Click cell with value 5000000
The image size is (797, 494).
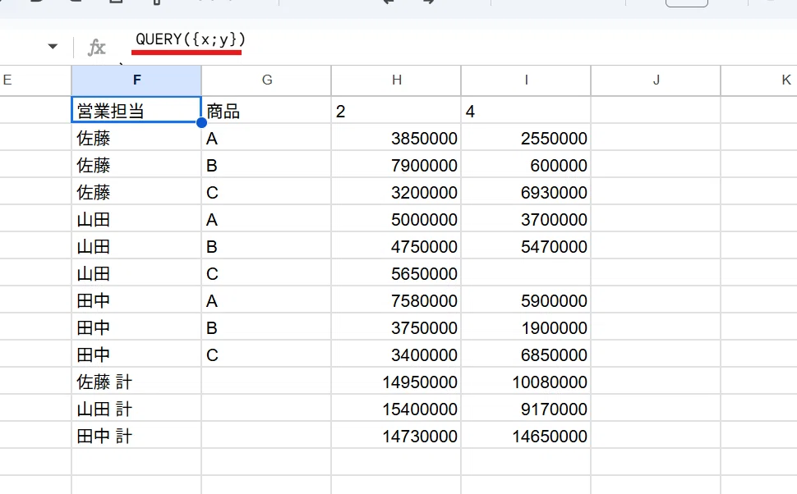point(397,219)
